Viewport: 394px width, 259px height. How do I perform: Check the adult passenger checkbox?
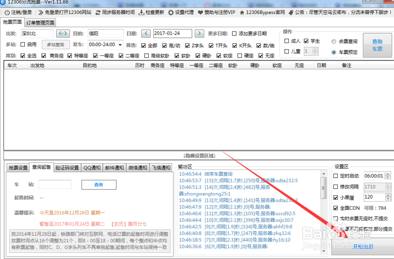[286, 41]
